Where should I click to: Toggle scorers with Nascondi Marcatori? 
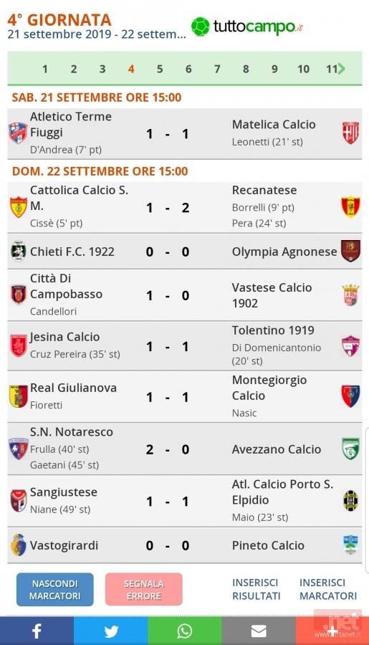pyautogui.click(x=55, y=590)
